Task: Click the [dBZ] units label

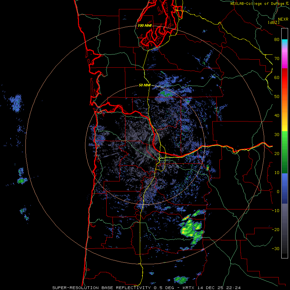Action: coord(274,23)
